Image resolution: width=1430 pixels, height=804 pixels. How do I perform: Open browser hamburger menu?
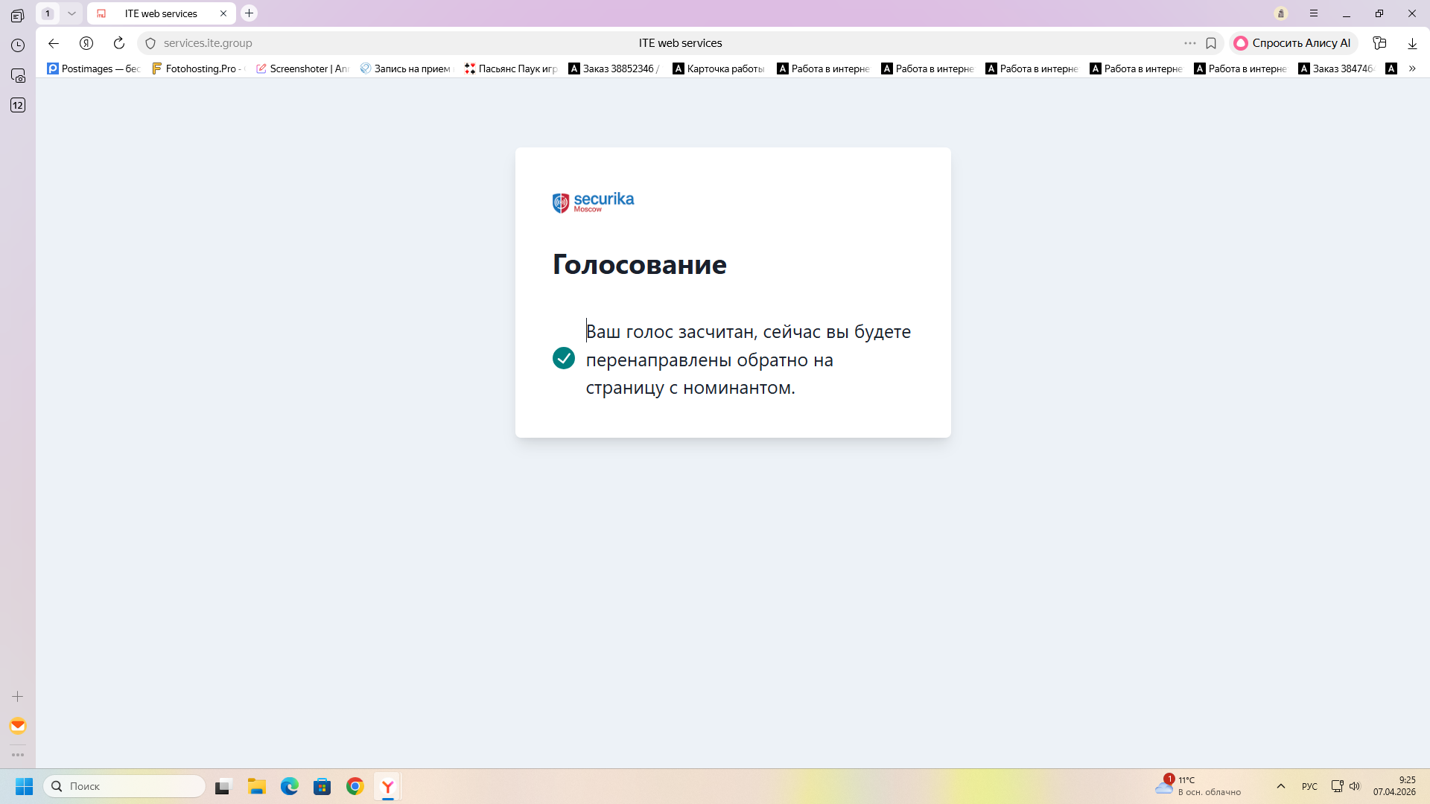click(x=1314, y=13)
